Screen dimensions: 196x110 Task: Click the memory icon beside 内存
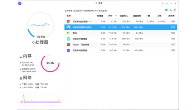pyautogui.click(x=21, y=56)
